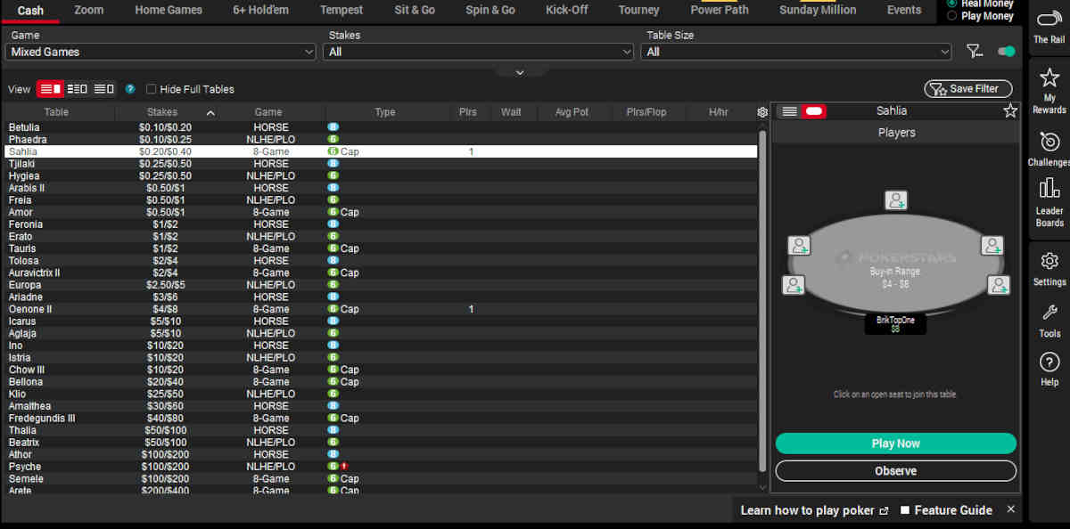
Task: Select the Betulia table row
Action: pos(381,127)
